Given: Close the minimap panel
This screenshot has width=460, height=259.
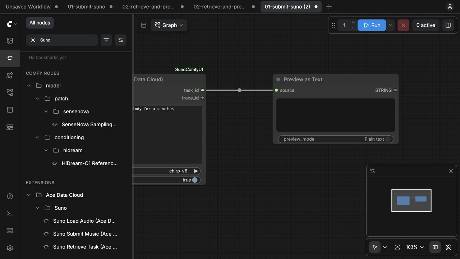Looking at the screenshot, I should 451,171.
